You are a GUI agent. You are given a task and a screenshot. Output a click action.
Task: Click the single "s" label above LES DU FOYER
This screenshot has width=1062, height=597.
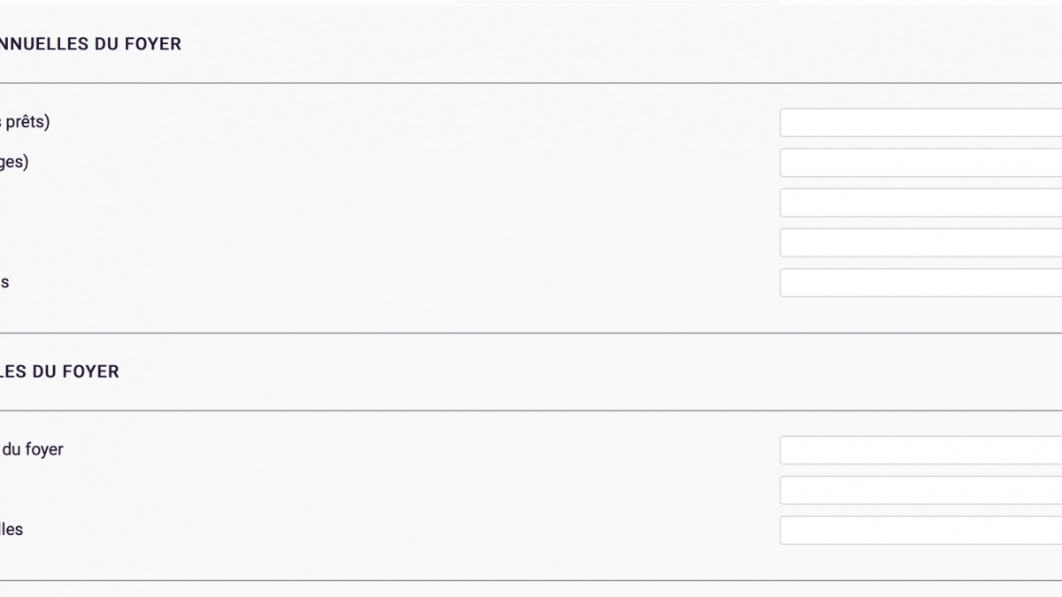coord(4,283)
